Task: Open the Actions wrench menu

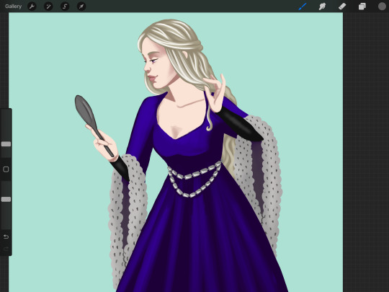Action: (x=32, y=6)
